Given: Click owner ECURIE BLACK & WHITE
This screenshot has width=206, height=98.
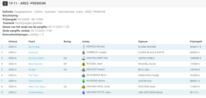Looking at the screenshot, I should tap(151, 52).
